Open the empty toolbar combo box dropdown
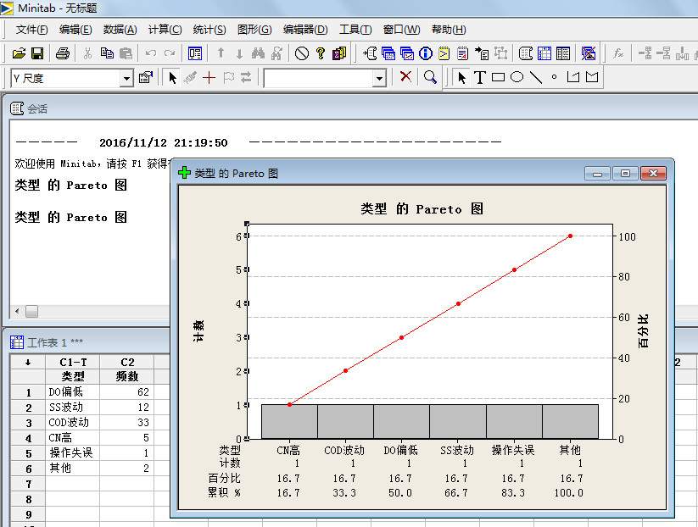The height and width of the screenshot is (527, 698). 379,79
